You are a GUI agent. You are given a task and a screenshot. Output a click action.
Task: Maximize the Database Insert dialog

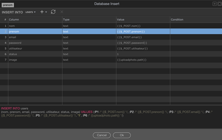[215, 4]
